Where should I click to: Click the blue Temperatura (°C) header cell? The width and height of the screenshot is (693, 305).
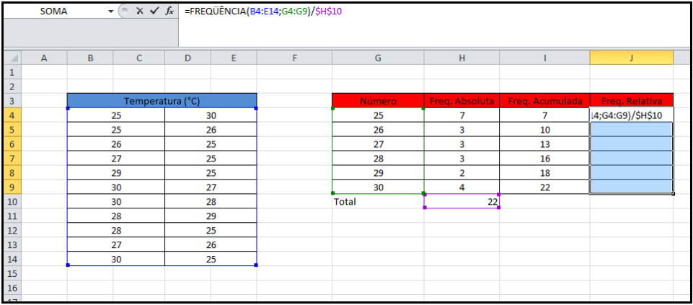pos(162,101)
